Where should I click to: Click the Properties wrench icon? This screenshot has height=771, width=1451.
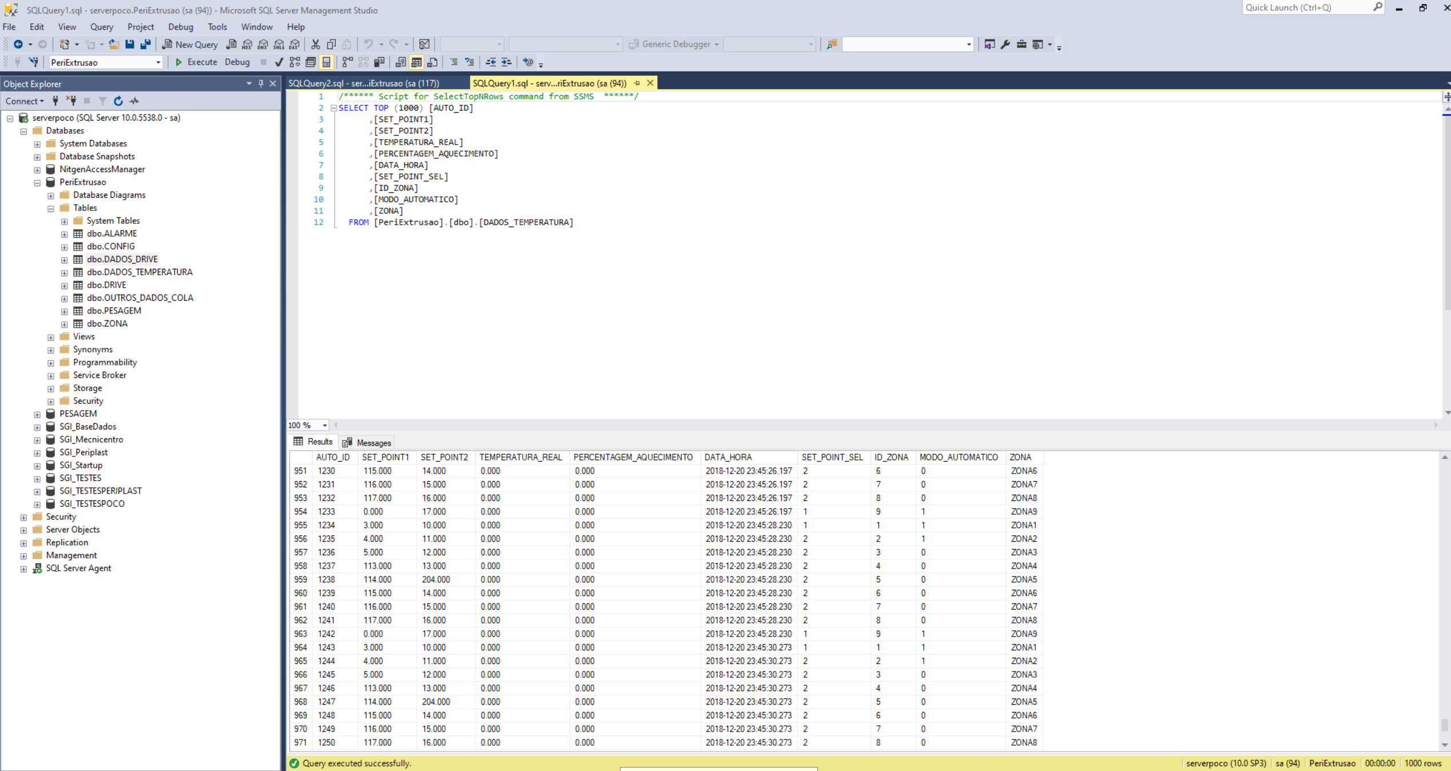(x=1005, y=44)
